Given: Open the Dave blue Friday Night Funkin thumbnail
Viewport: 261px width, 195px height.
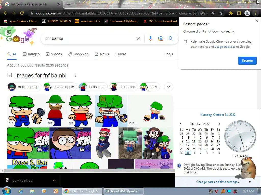Looking at the screenshot, I should [x=70, y=143].
